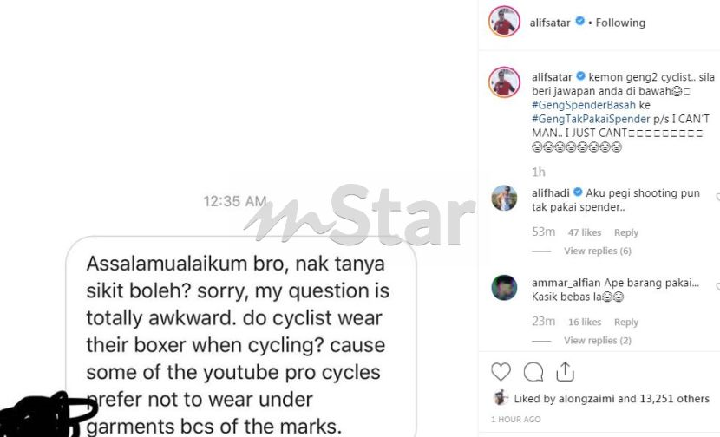Open alifsatar avatar beside the caption
The height and width of the screenshot is (437, 720).
click(x=504, y=82)
